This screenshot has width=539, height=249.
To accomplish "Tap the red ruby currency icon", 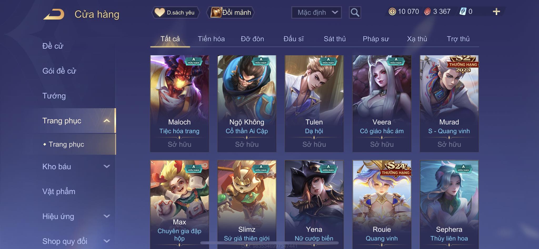I will click(427, 12).
